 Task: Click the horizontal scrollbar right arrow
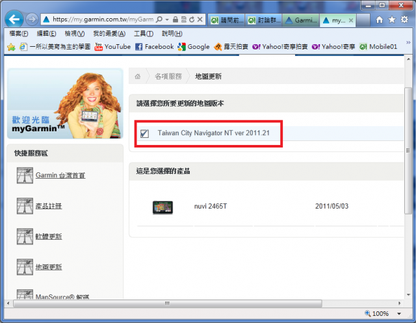point(400,303)
